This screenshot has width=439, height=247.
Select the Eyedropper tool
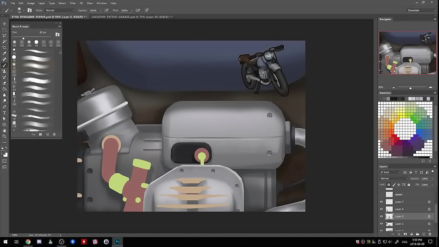click(x=4, y=54)
